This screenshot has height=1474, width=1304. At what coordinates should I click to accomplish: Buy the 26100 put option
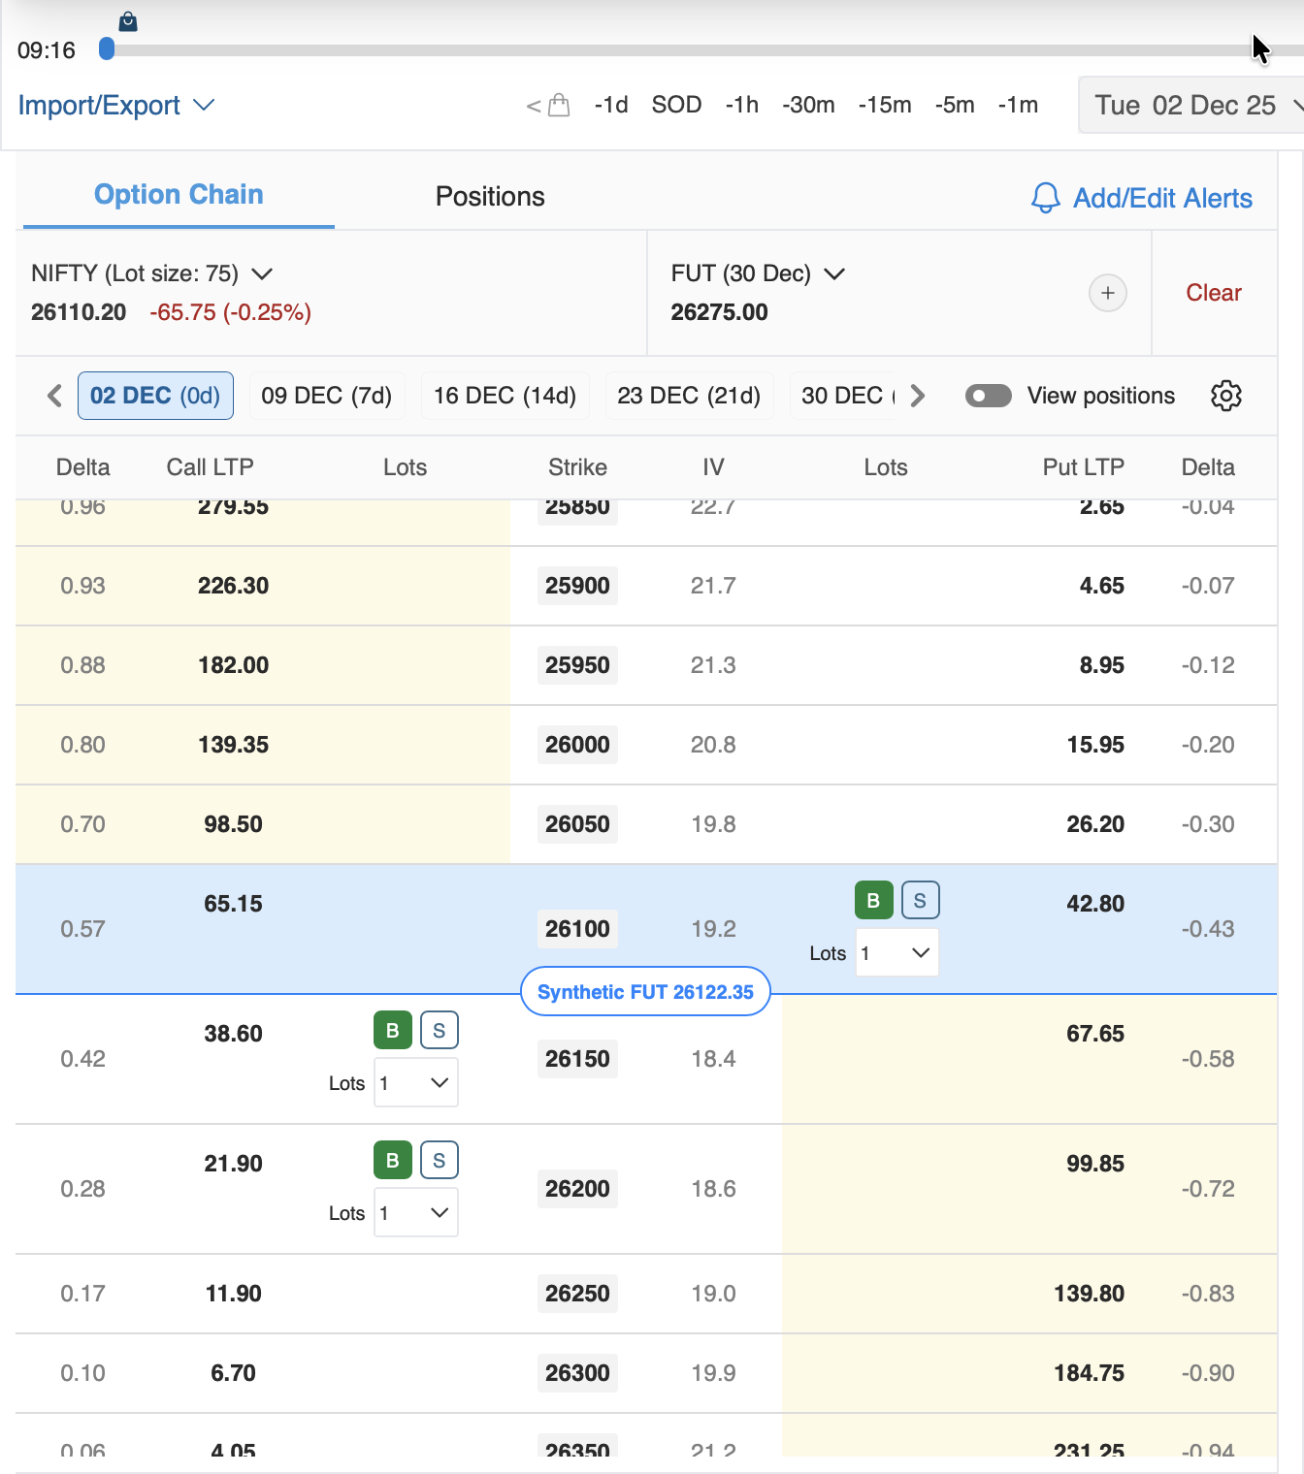click(872, 900)
